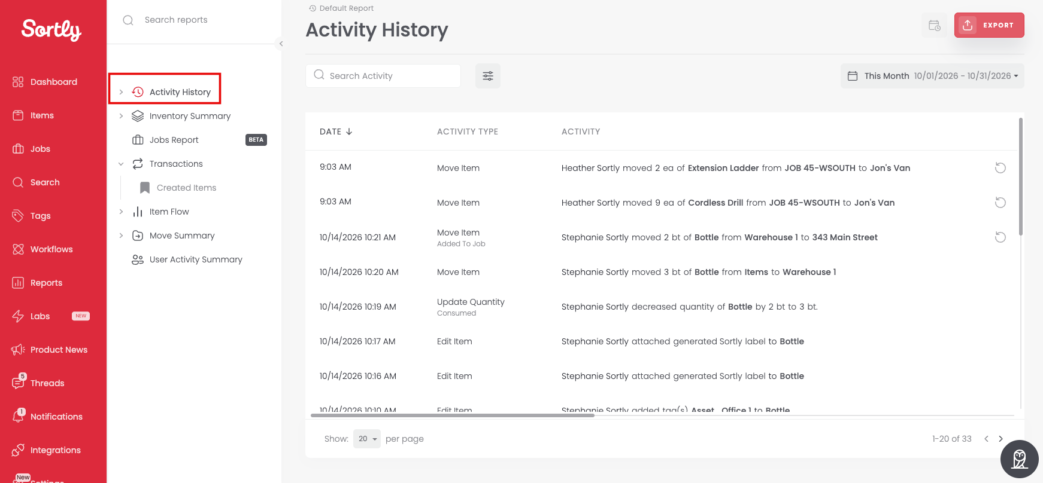Click the Search Activity field
The height and width of the screenshot is (483, 1043).
pos(383,76)
